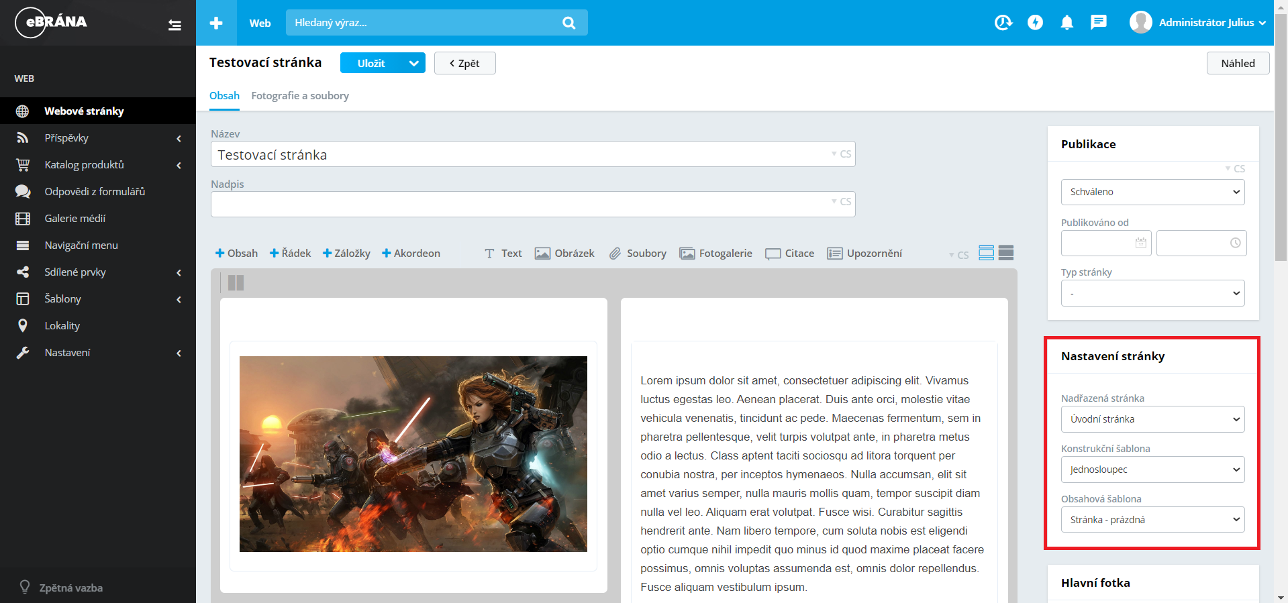Click the Příspěvky RSS icon
Viewport: 1288px width, 603px height.
[x=22, y=138]
